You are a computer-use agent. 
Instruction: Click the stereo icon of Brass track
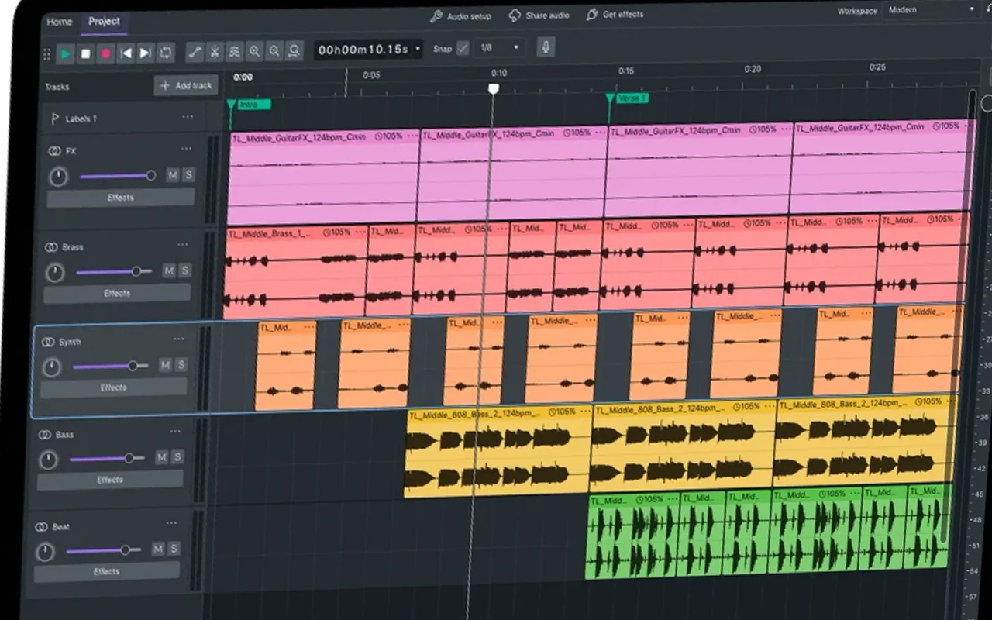click(x=51, y=247)
